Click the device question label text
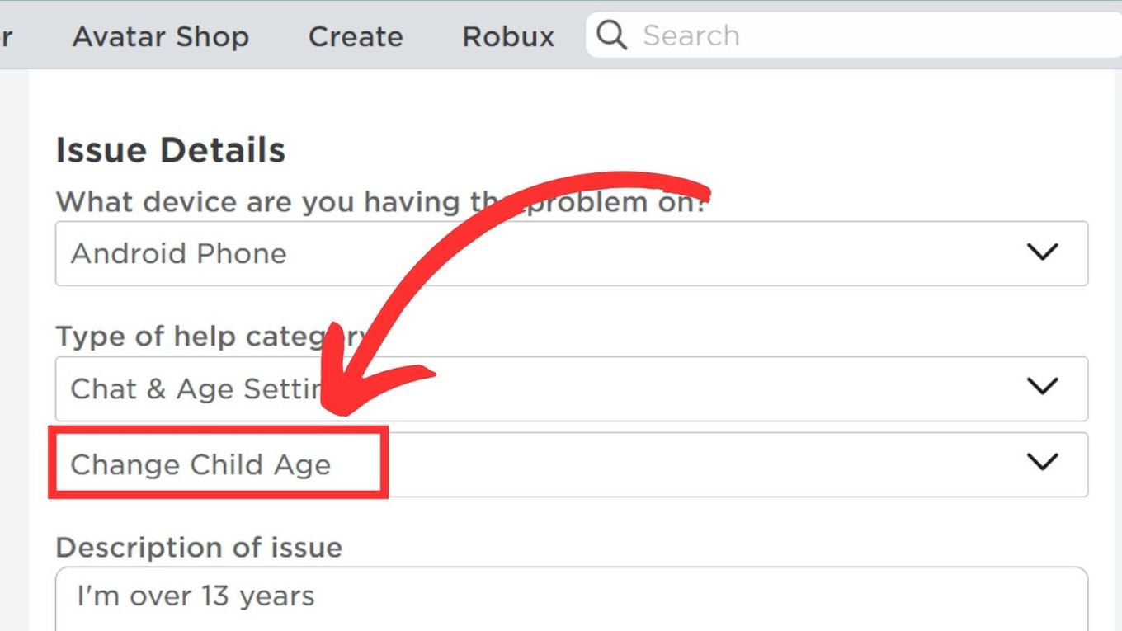This screenshot has width=1122, height=631. point(247,202)
